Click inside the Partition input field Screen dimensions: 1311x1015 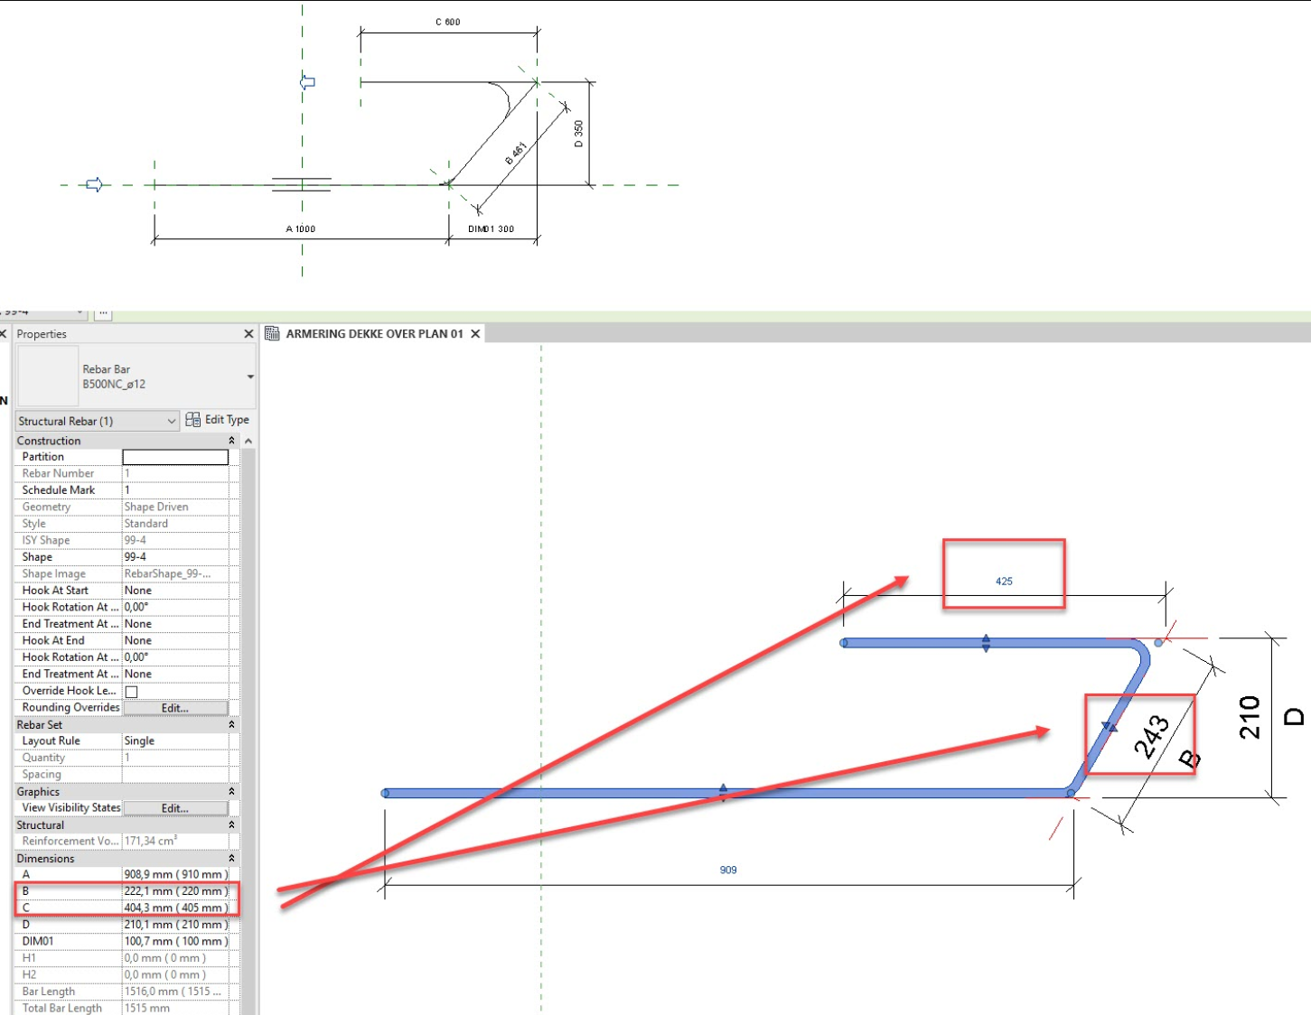point(174,457)
